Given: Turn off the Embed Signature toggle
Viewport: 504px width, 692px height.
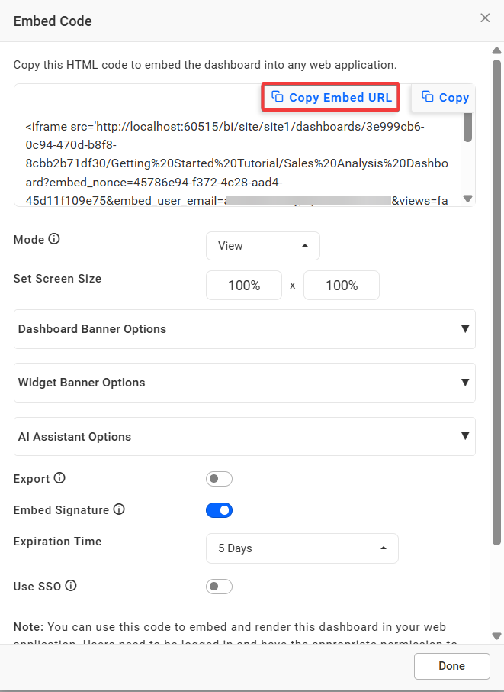Looking at the screenshot, I should pyautogui.click(x=219, y=509).
